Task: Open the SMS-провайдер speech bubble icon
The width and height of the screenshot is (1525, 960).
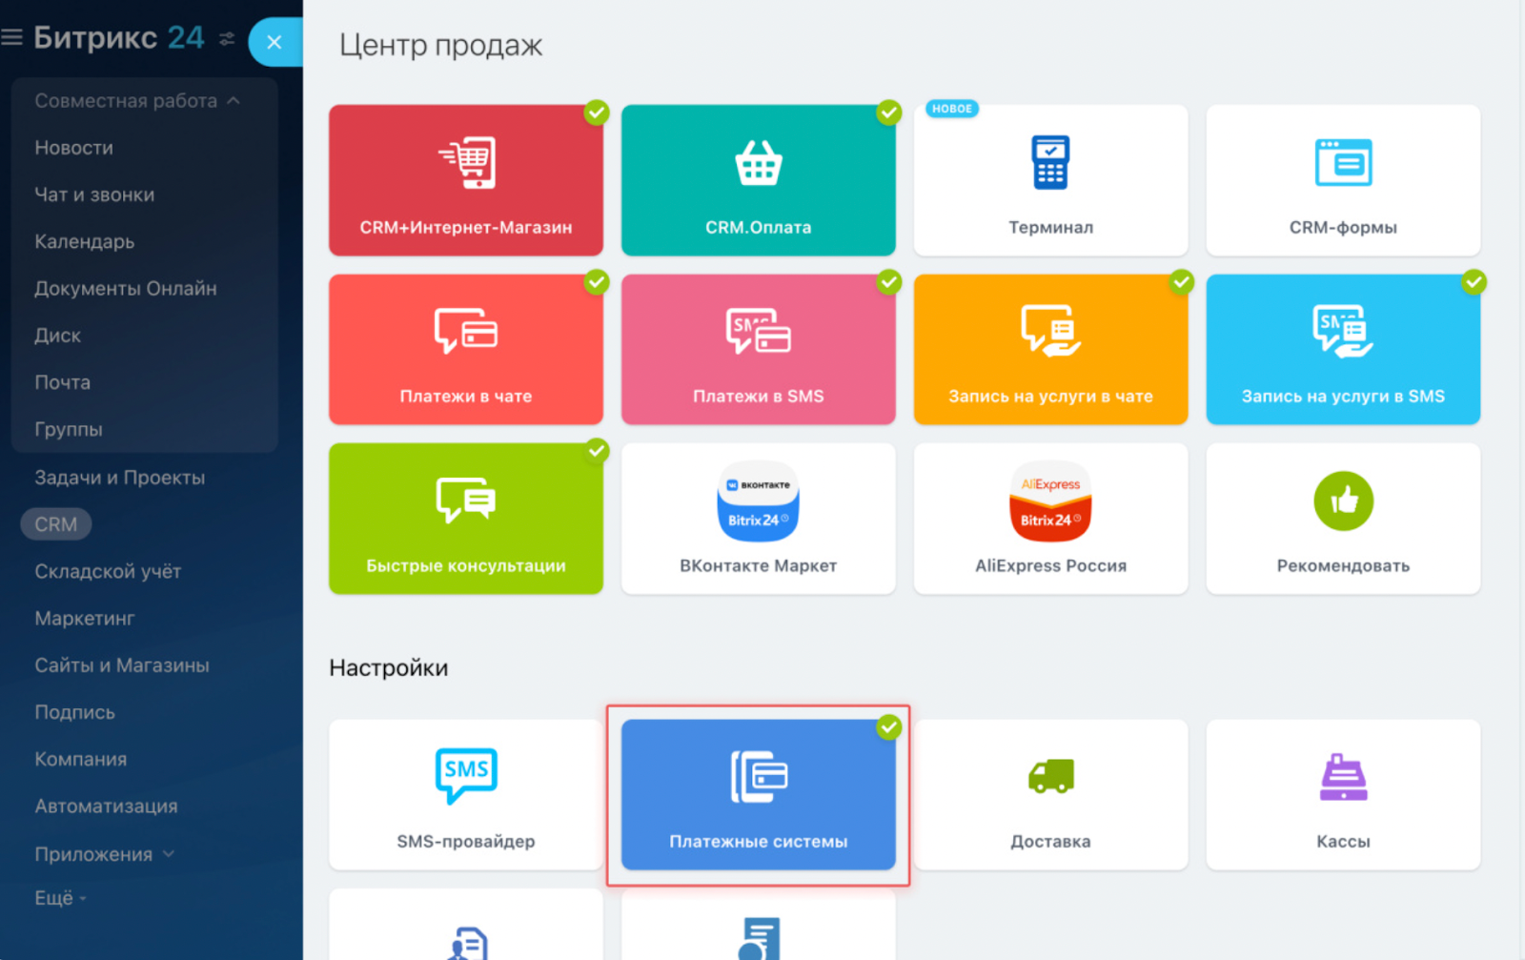Action: pos(466,775)
